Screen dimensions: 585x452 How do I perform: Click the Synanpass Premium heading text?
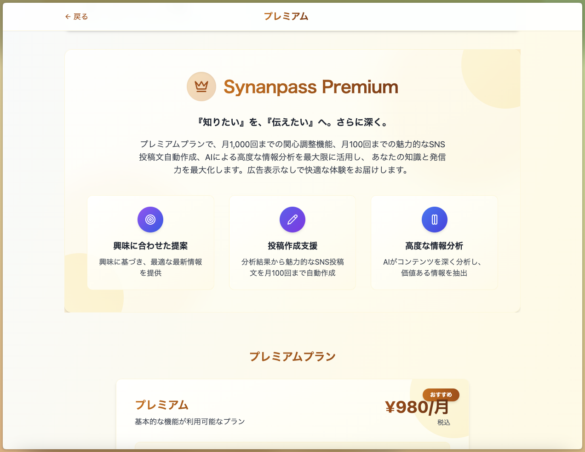[x=310, y=87]
